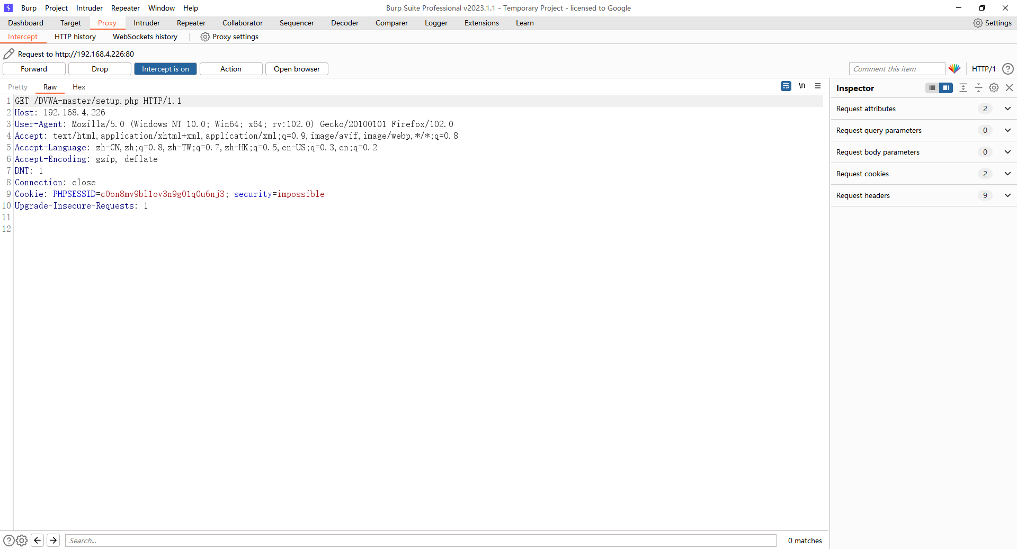This screenshot has height=549, width=1017.
Task: Open the Project menu
Action: pos(56,8)
